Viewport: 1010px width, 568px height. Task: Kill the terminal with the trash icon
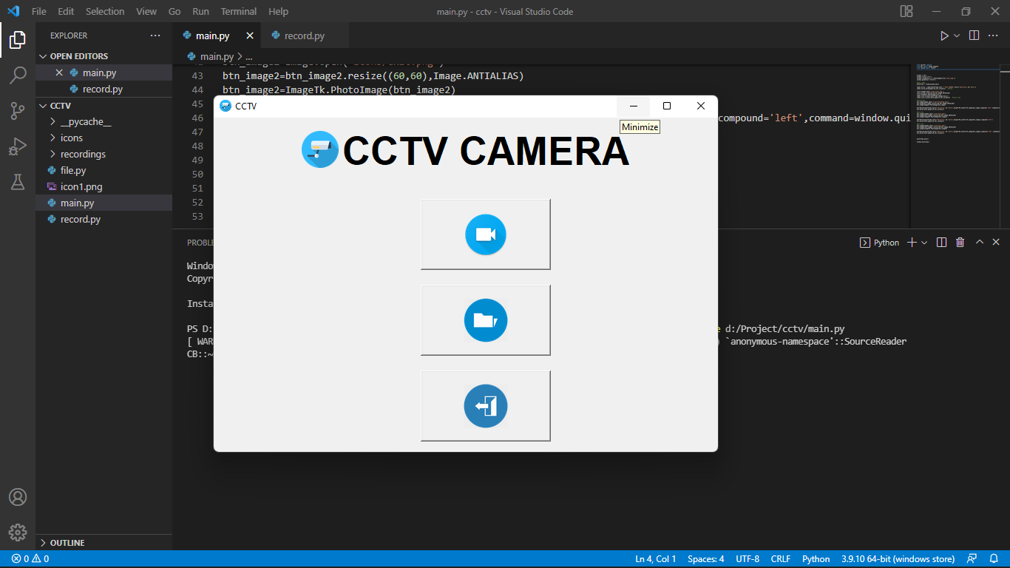[960, 242]
